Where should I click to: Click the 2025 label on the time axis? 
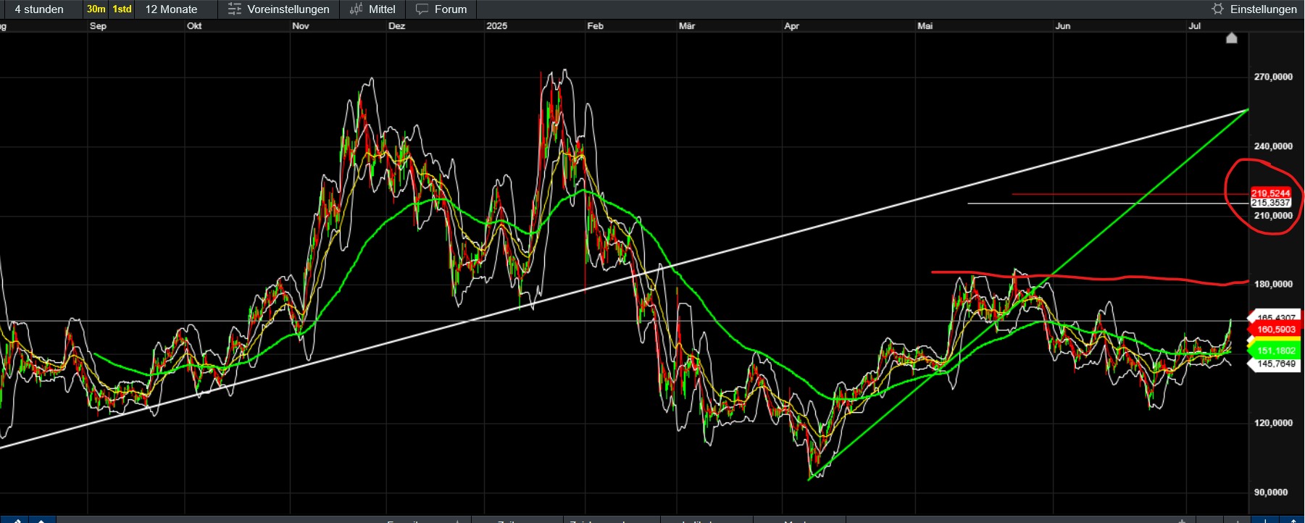tap(497, 26)
